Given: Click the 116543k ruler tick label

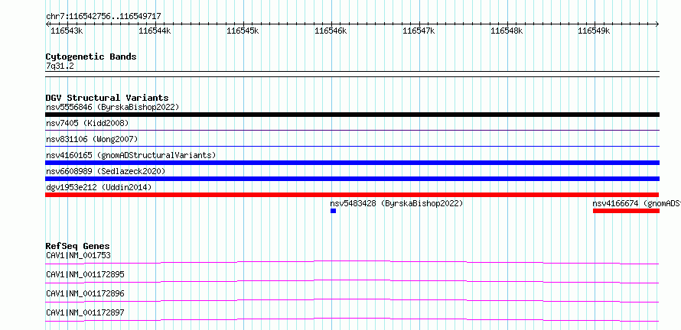Looking at the screenshot, I should [67, 31].
